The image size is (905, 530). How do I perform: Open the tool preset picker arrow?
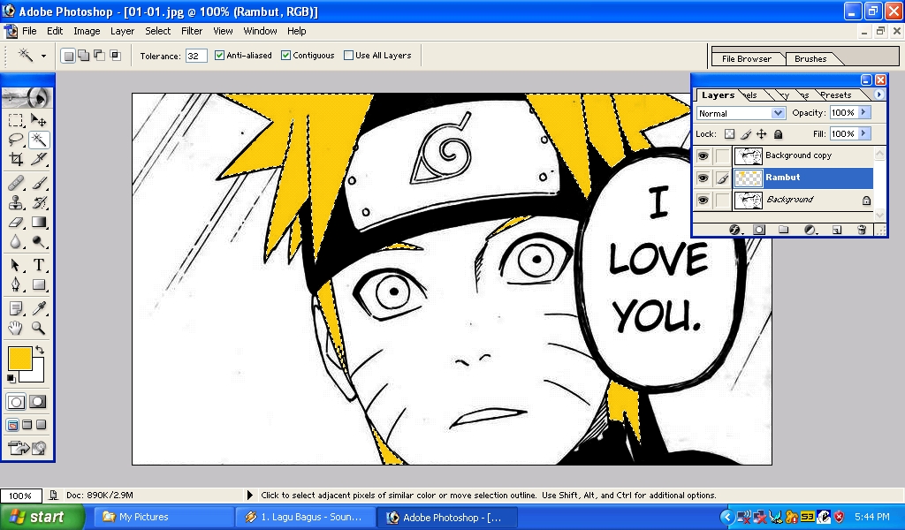pyautogui.click(x=43, y=56)
